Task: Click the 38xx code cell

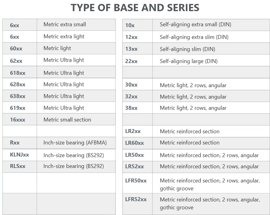Action: (x=131, y=108)
